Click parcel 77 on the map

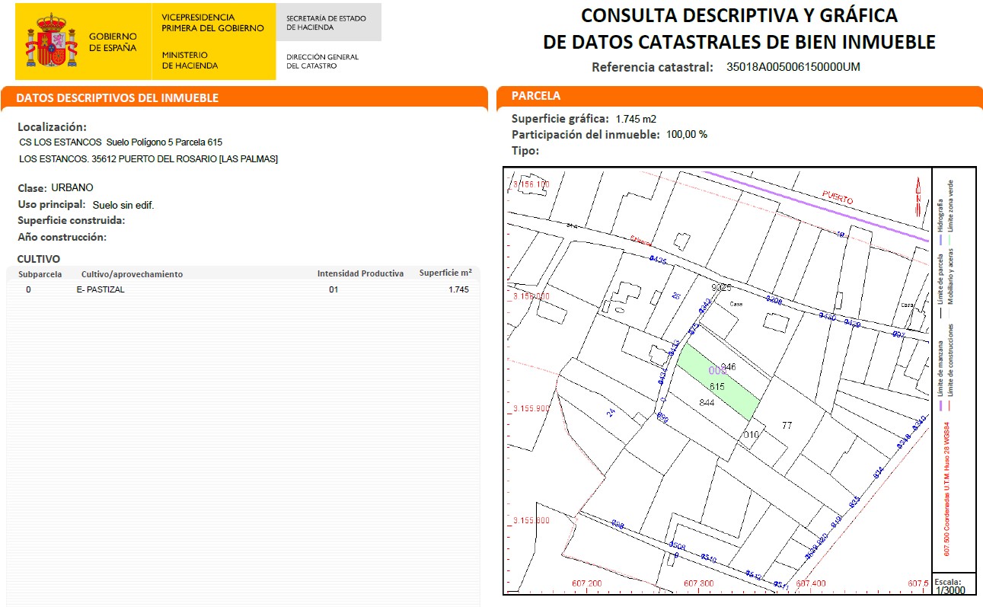coord(787,425)
